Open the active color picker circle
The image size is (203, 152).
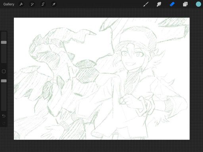point(198,4)
